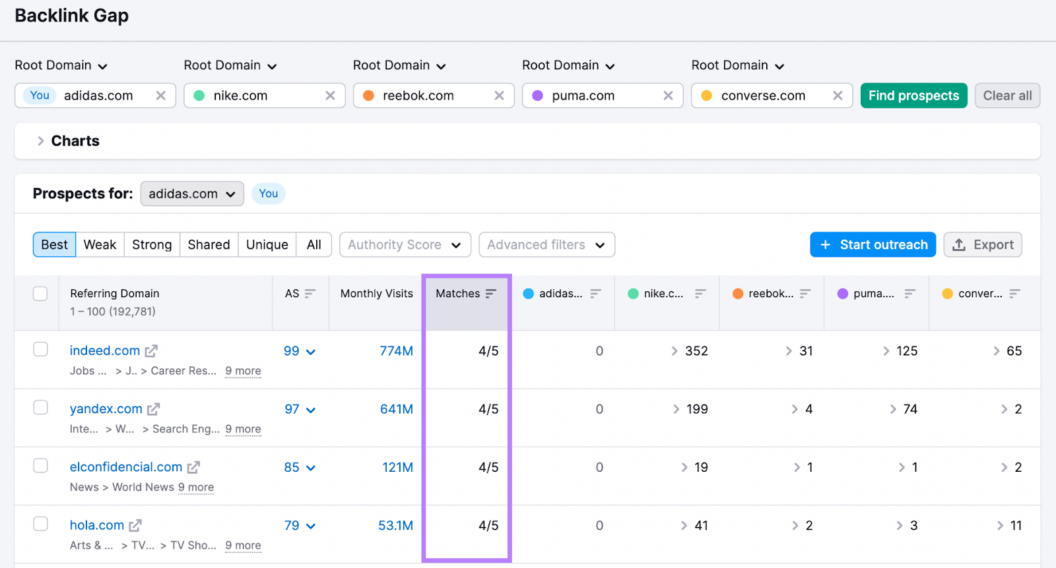Click the nike.com domain input field
The width and height of the screenshot is (1056, 568).
click(264, 96)
